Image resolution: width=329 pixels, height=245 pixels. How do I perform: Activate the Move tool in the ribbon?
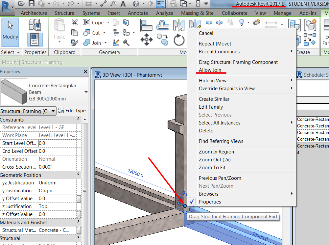point(147,40)
